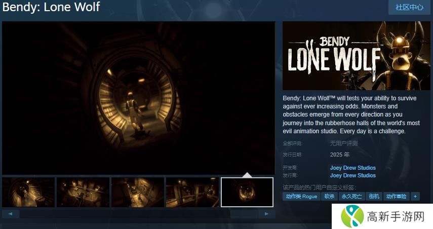Click the 动作冒险 tag
Viewport: 433px width, 229px height.
396,196
